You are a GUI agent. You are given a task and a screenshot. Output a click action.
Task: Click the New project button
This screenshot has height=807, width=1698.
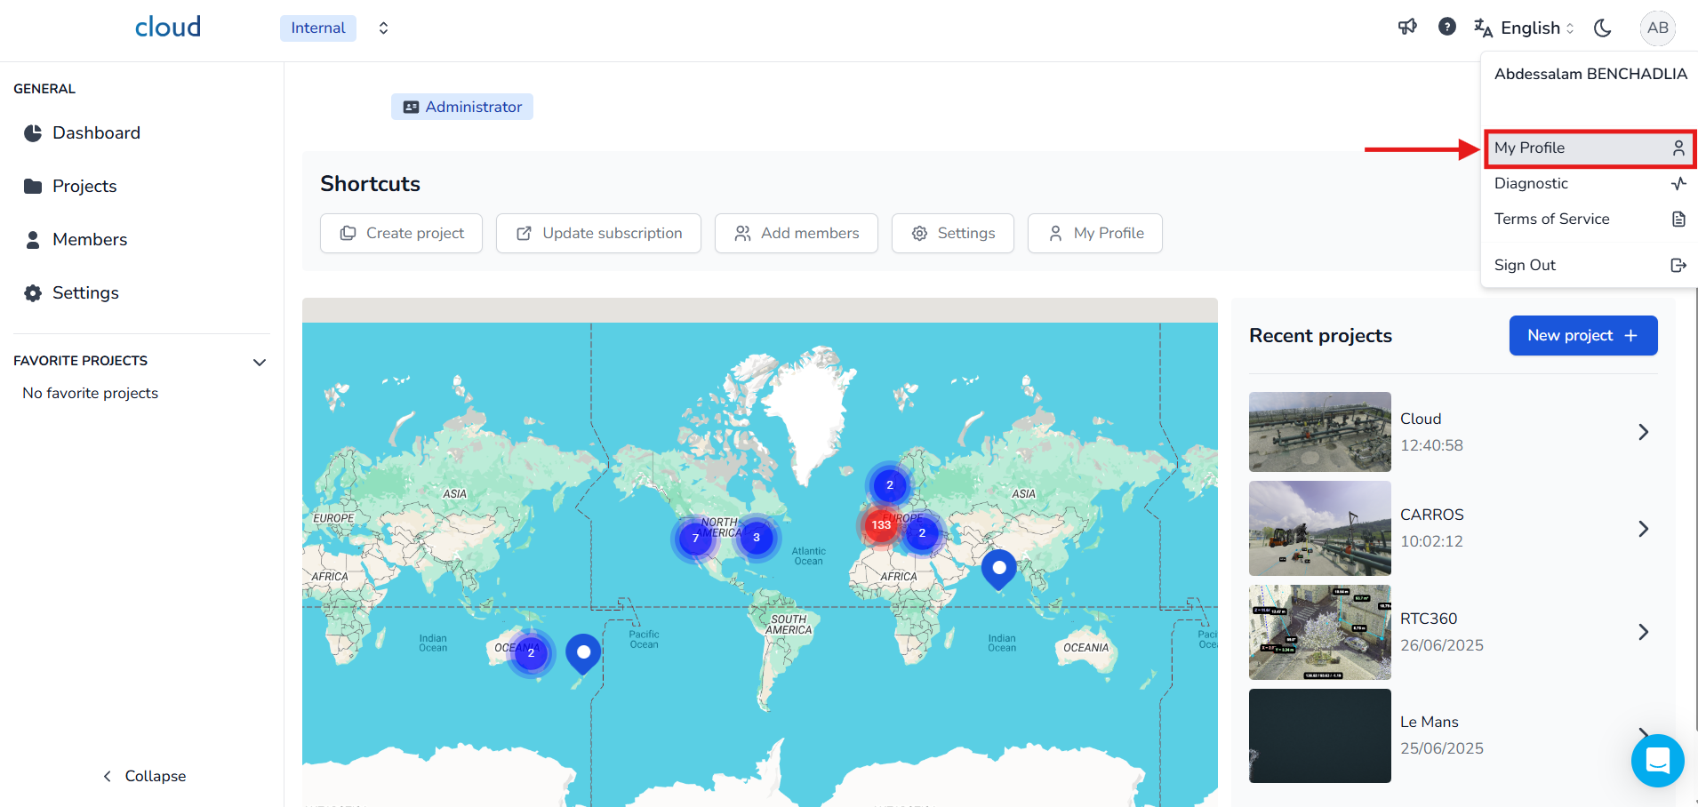click(x=1582, y=335)
